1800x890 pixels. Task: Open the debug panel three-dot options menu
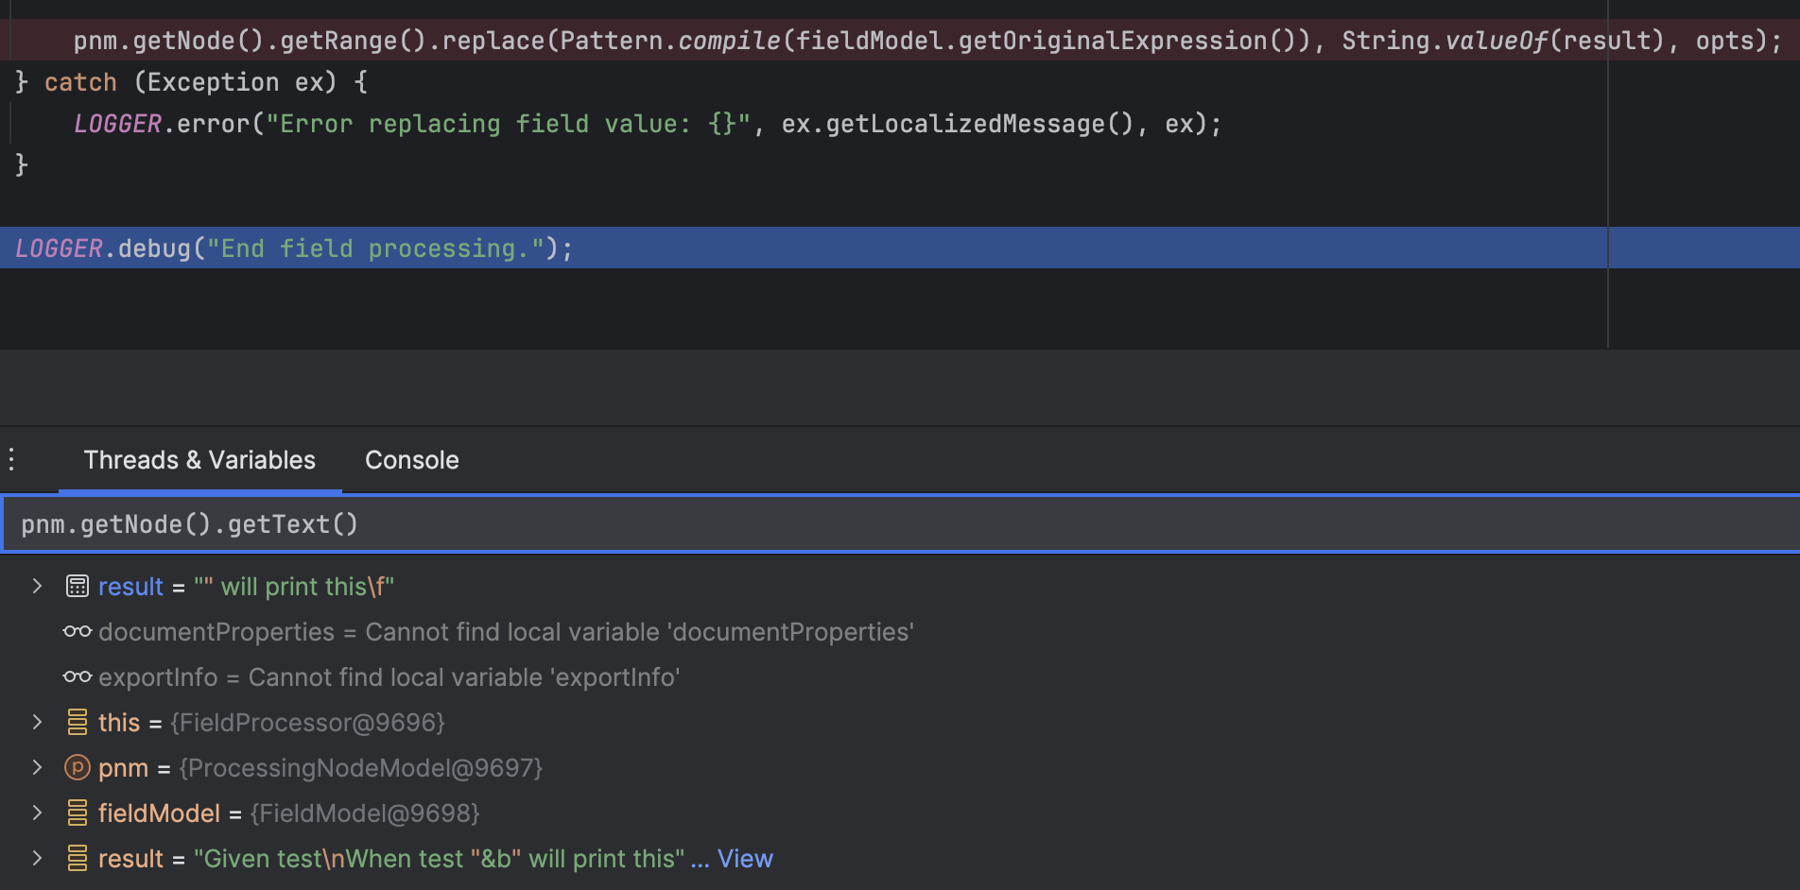(x=11, y=460)
